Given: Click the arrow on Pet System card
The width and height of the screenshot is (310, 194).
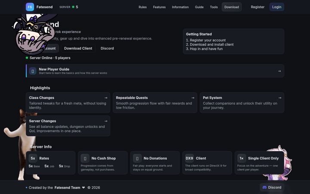Looking at the screenshot, I should [280, 98].
